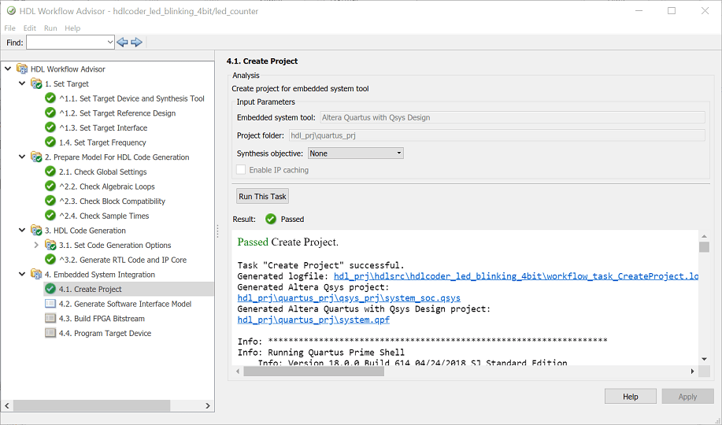Select Check Algebraic Loops tree item
The width and height of the screenshot is (722, 425).
106,187
